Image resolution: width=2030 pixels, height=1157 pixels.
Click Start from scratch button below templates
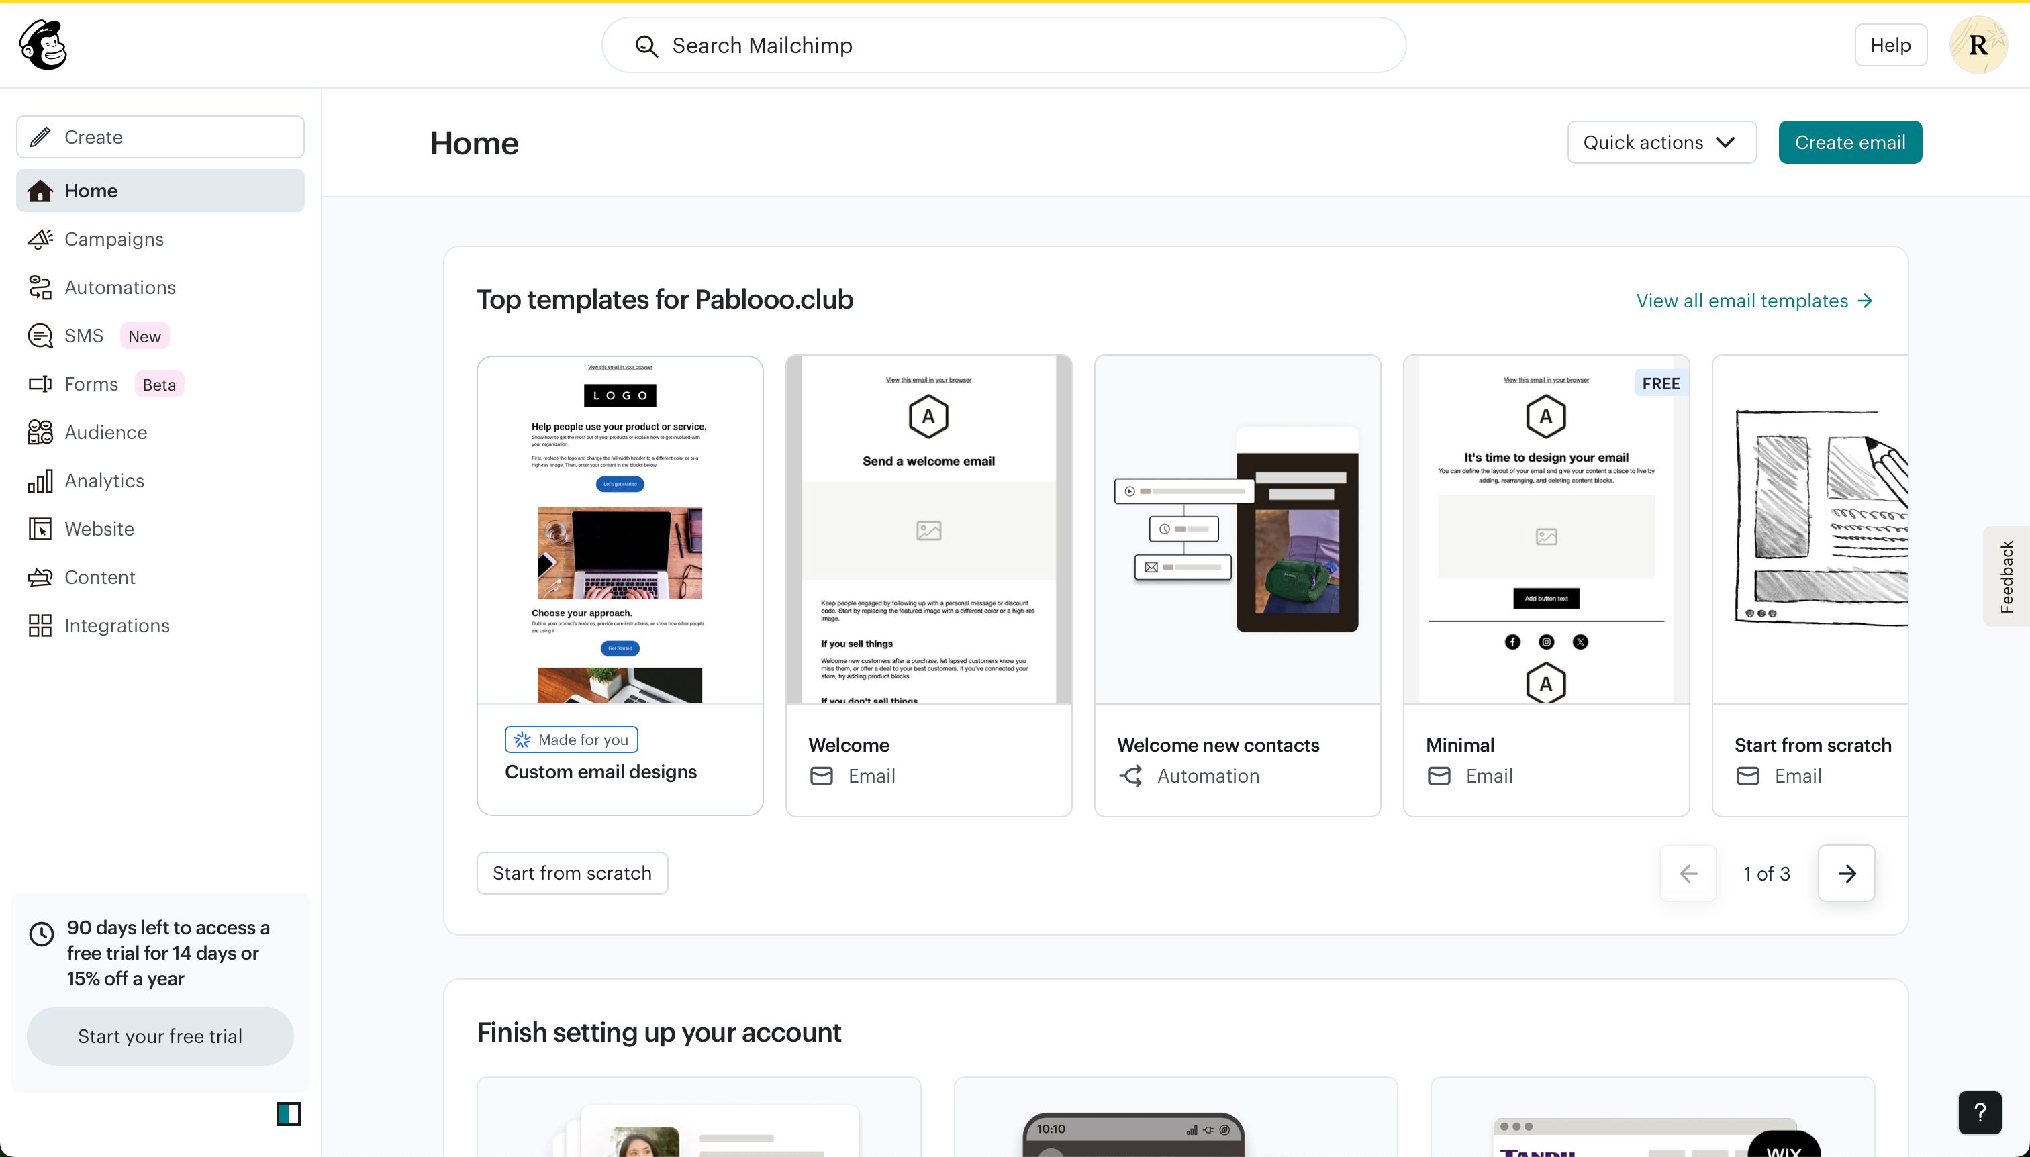(x=571, y=873)
